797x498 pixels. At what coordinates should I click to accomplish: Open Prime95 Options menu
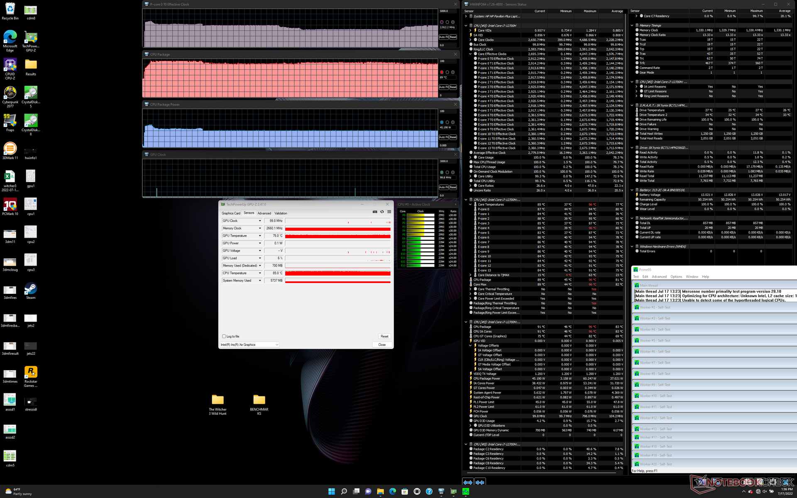tap(676, 277)
